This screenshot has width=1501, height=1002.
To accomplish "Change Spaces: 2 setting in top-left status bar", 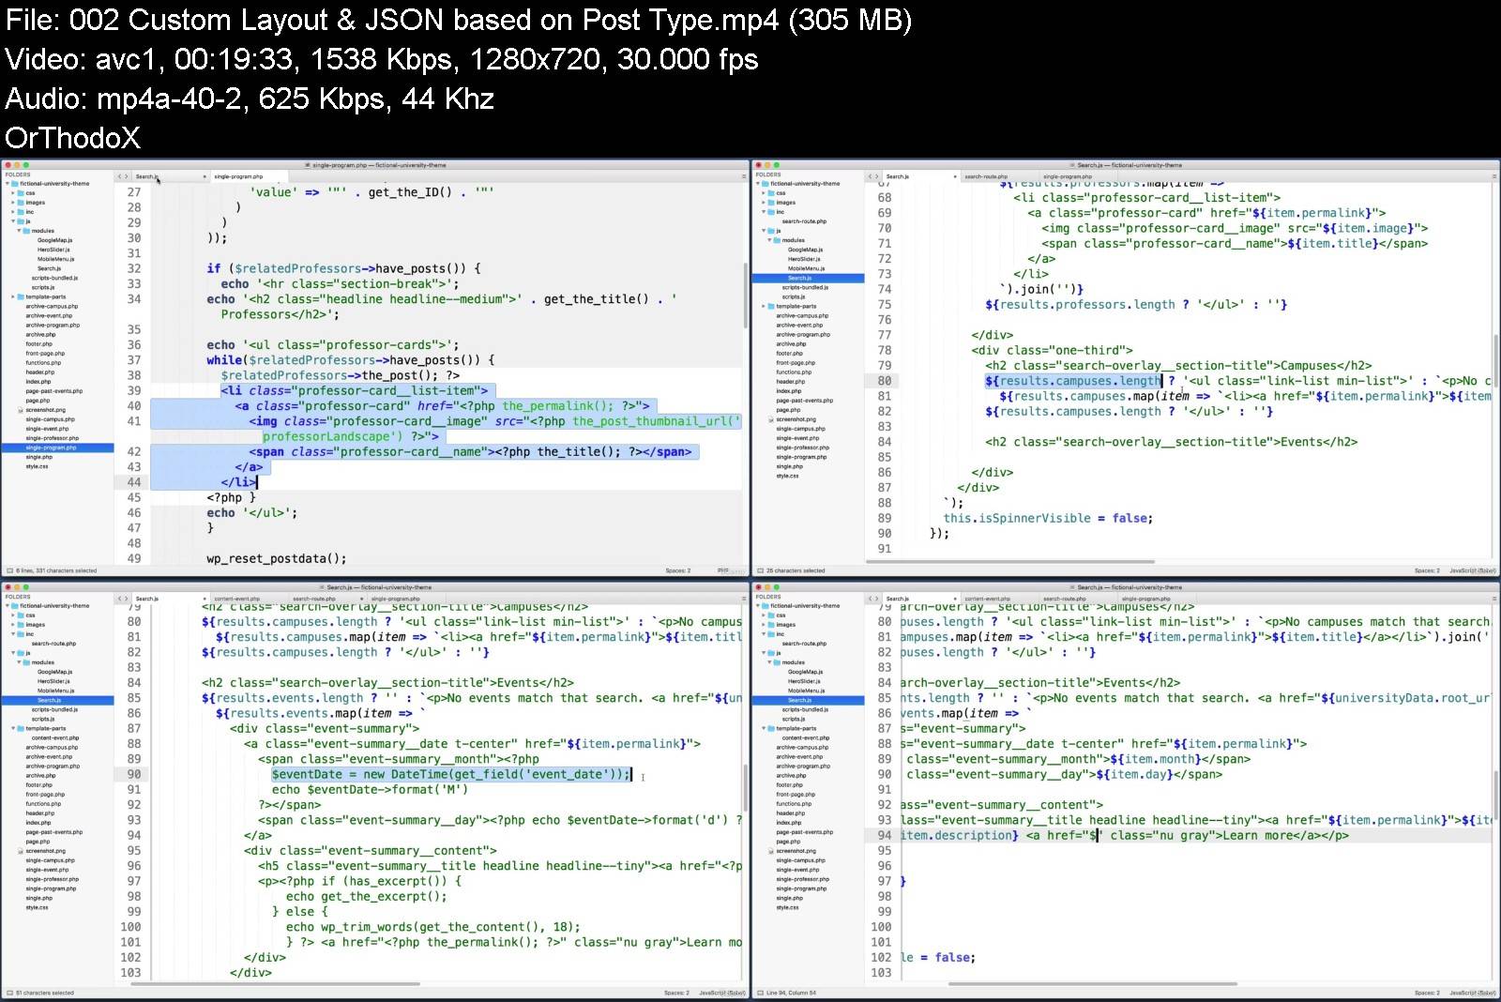I will [x=677, y=570].
